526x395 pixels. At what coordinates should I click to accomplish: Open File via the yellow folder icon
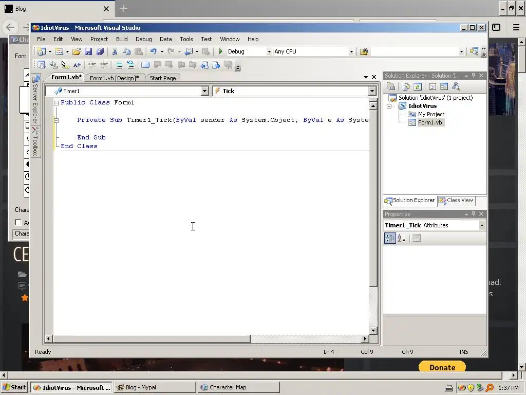[x=77, y=51]
